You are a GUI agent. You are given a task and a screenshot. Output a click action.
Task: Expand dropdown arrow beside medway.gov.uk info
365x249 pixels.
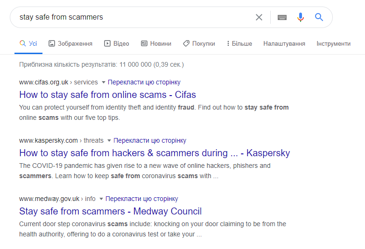[101, 199]
